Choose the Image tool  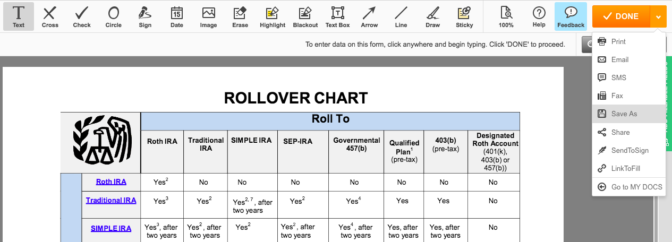point(208,16)
